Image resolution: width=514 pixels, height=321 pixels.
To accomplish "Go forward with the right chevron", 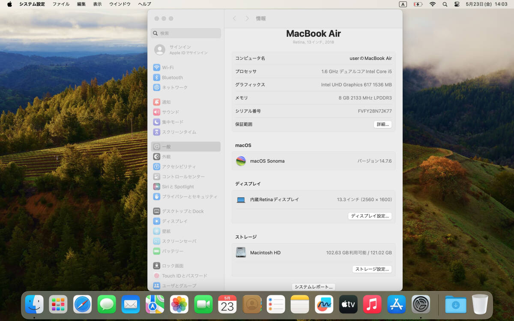I will (247, 18).
